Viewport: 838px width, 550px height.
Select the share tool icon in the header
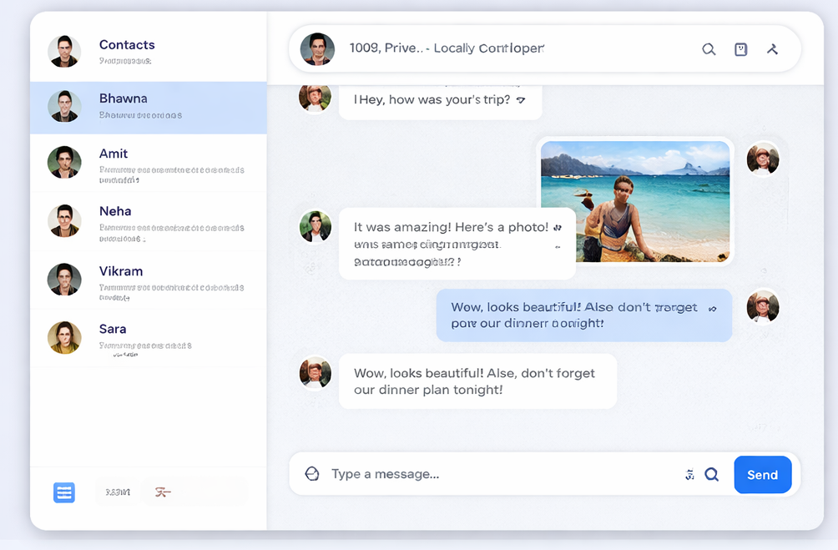[x=772, y=48]
